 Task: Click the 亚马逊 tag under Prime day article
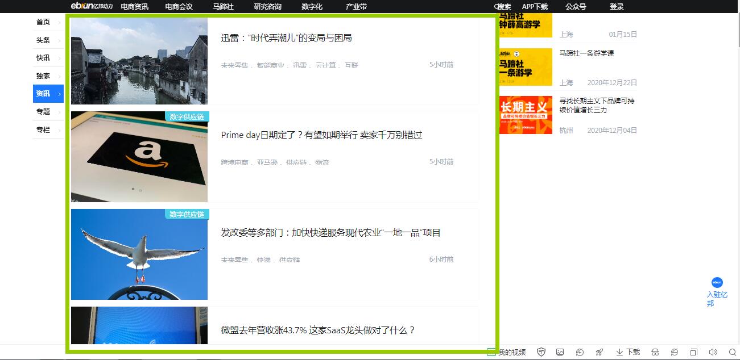click(267, 162)
